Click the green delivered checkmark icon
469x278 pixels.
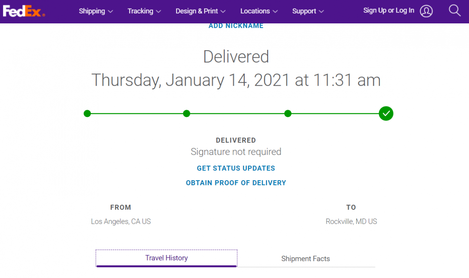pyautogui.click(x=386, y=113)
